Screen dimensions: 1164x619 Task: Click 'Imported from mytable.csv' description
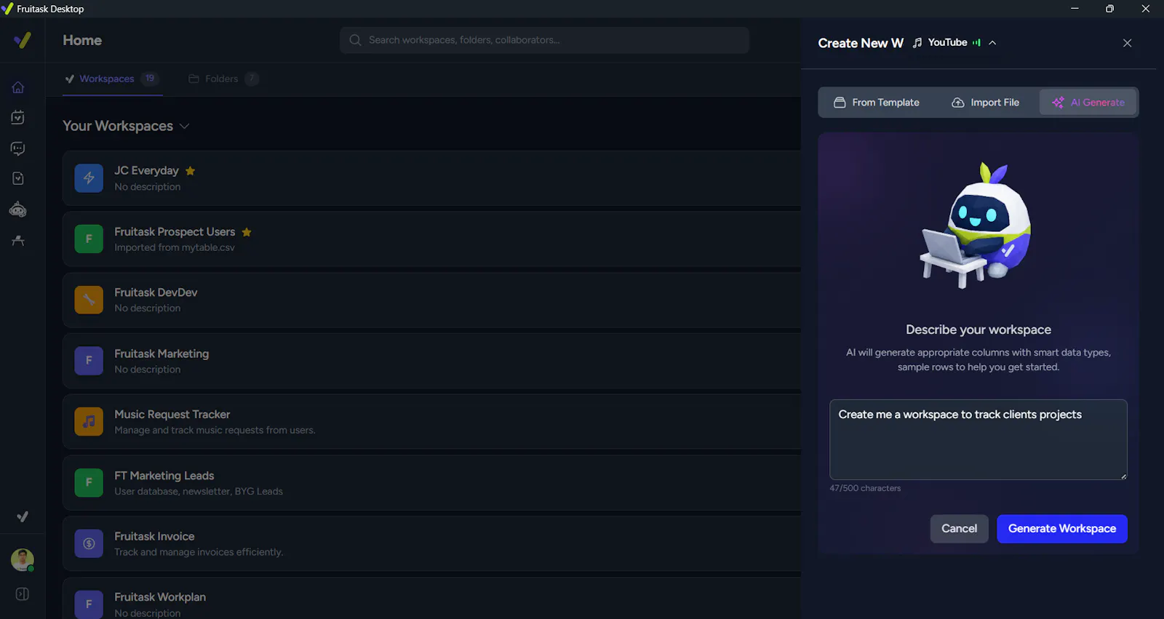point(175,247)
